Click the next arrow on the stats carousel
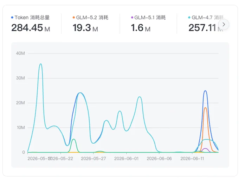 click(224, 24)
